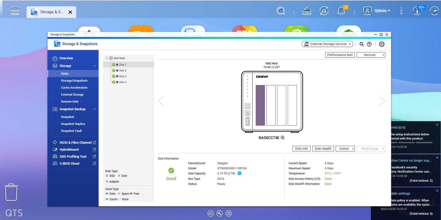Image resolution: width=441 pixels, height=220 pixels.
Task: Switch to the Storage & Snapshots taskbar tab
Action: (51, 12)
